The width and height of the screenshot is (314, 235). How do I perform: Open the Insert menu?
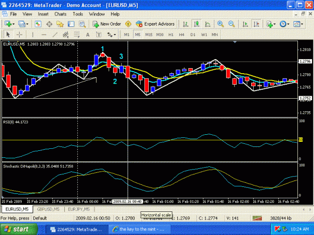[43, 14]
